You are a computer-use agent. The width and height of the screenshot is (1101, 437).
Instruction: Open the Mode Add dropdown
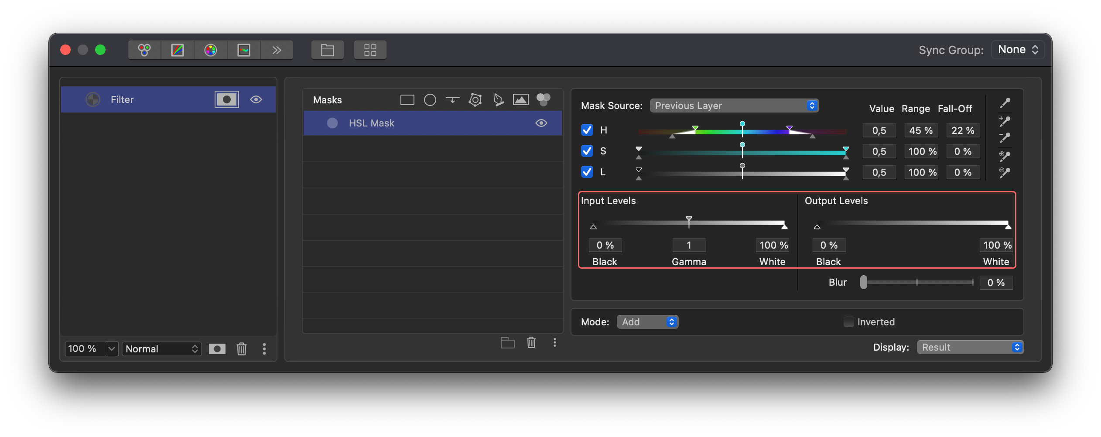647,322
